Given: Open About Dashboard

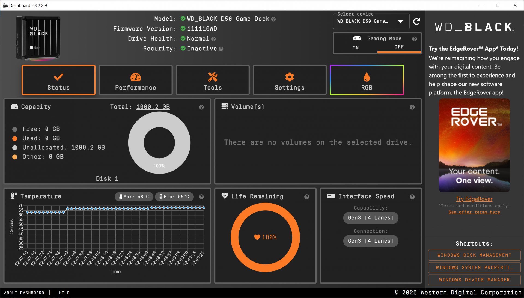Looking at the screenshot, I should click(x=24, y=293).
